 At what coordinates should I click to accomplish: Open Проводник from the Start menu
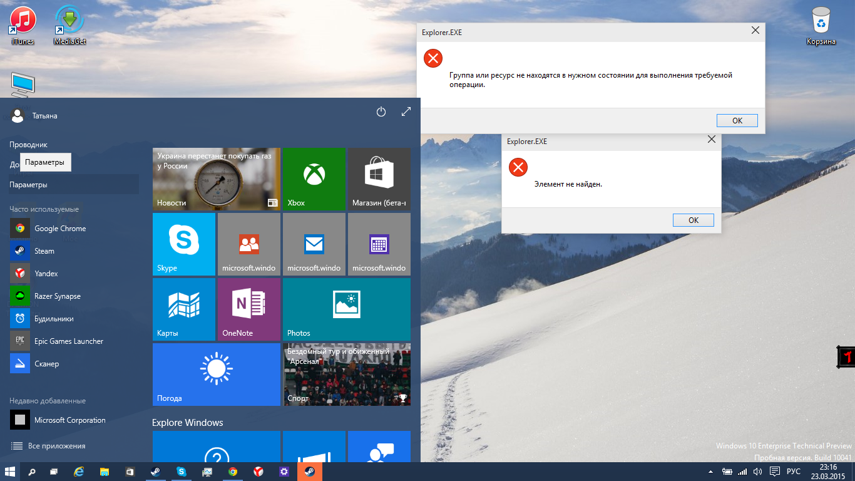click(x=28, y=145)
